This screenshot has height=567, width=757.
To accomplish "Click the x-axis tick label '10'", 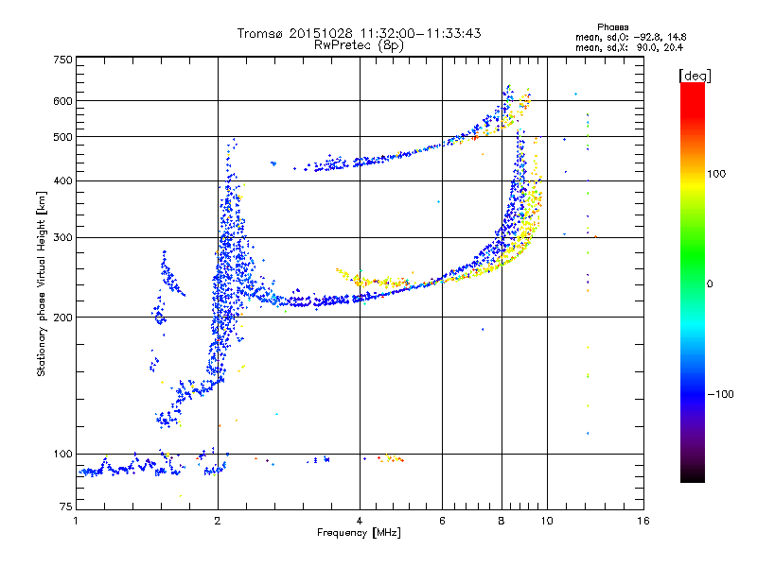I will click(x=547, y=521).
